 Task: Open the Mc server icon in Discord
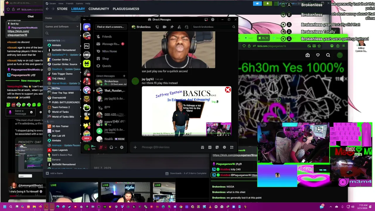87,46
